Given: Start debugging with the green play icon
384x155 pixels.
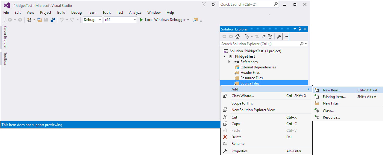Looking at the screenshot, I should tap(141, 20).
